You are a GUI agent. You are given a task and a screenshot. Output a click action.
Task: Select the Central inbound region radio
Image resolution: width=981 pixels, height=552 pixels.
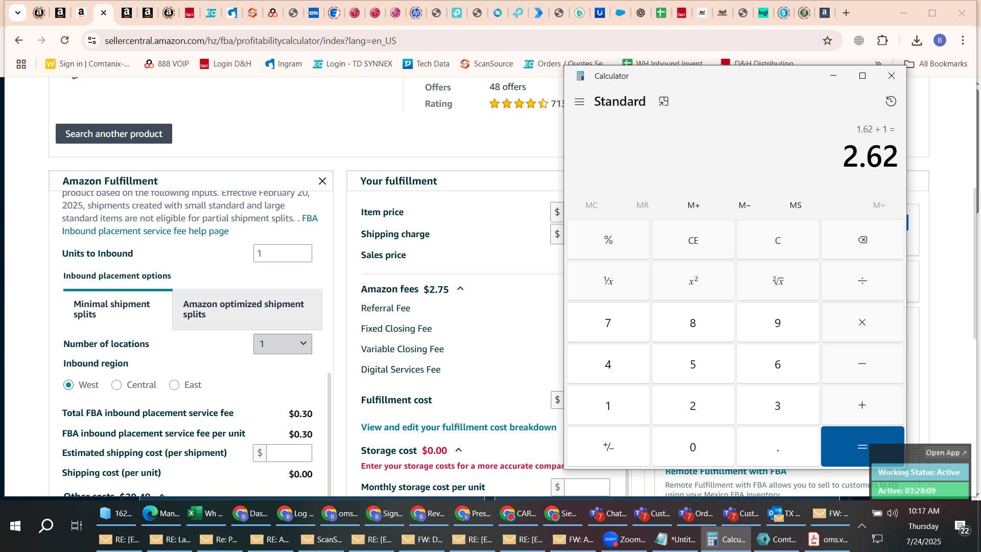pos(116,385)
